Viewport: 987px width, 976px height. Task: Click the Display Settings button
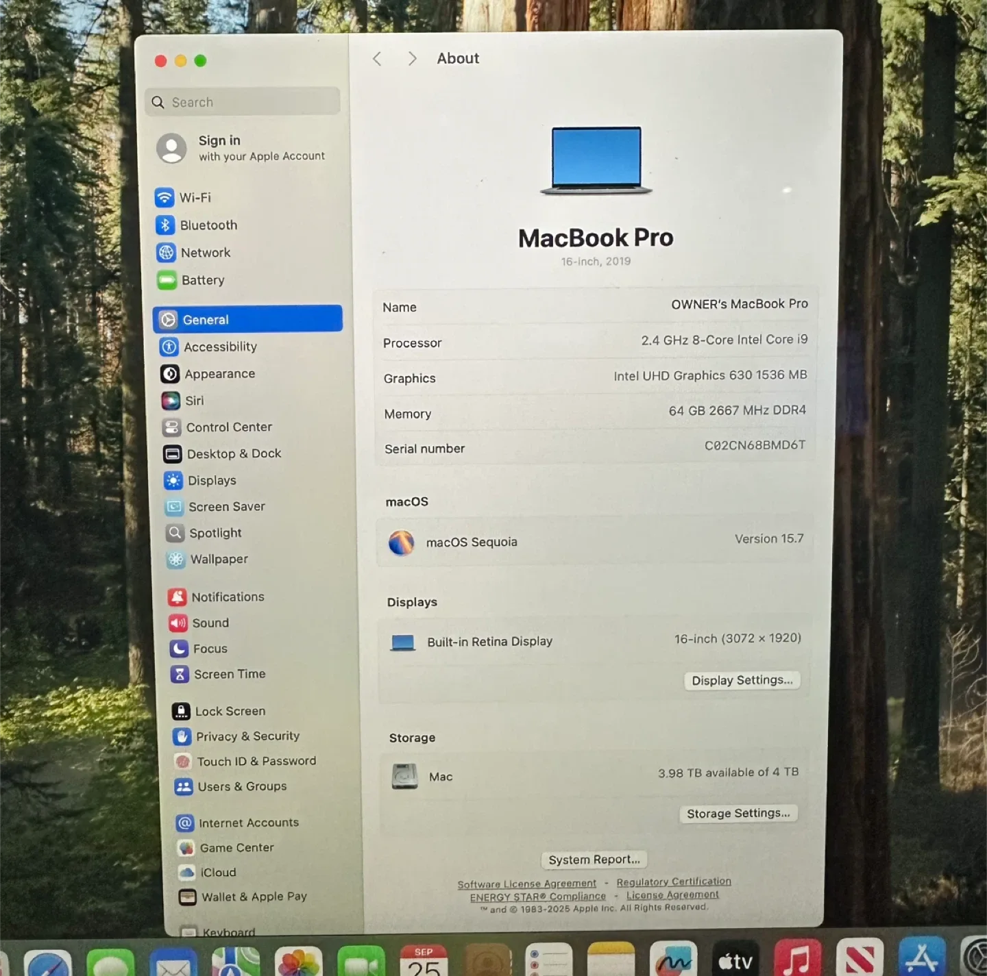pos(742,680)
